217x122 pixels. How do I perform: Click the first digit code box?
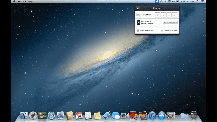(157, 15)
